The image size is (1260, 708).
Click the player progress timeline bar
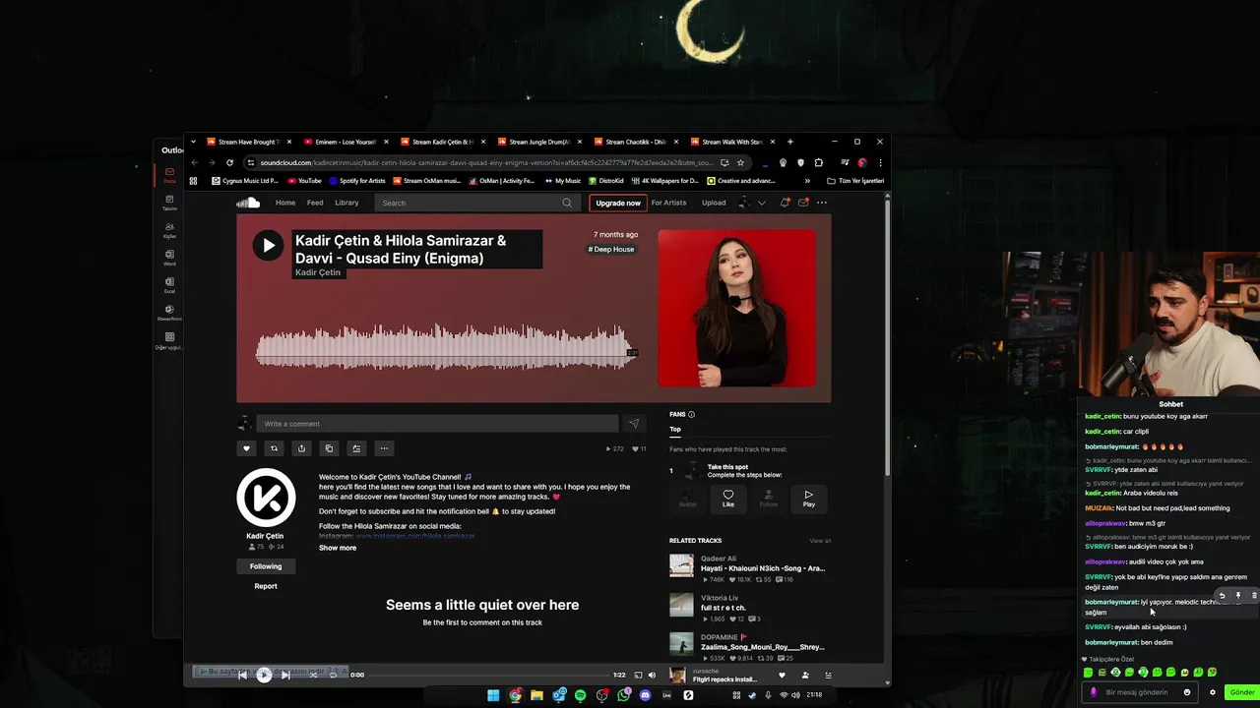click(487, 676)
